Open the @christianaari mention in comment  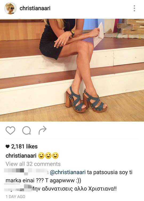[68, 172]
